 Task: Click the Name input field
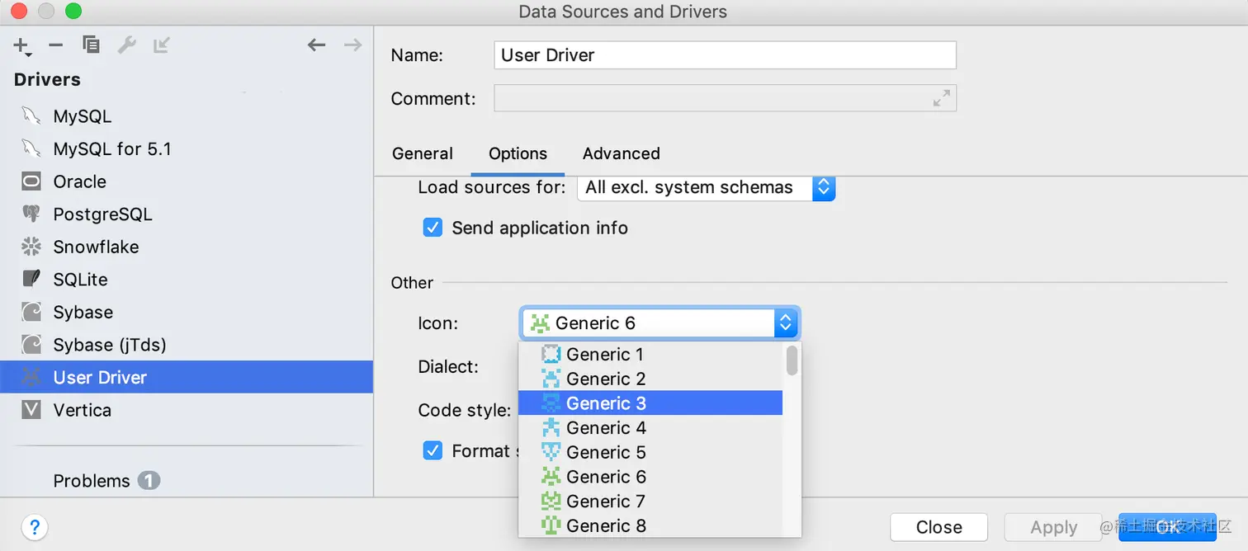pyautogui.click(x=725, y=55)
